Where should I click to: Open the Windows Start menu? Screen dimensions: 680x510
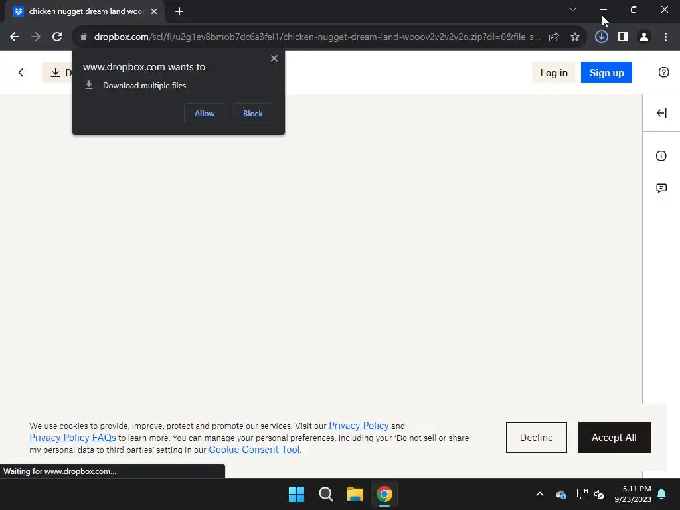tap(297, 494)
